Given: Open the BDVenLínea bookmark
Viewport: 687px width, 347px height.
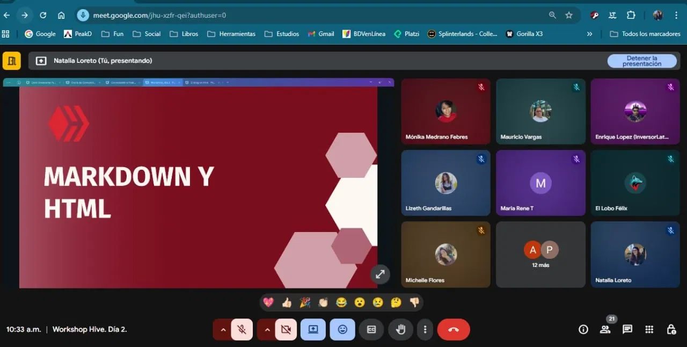Looking at the screenshot, I should (x=364, y=34).
